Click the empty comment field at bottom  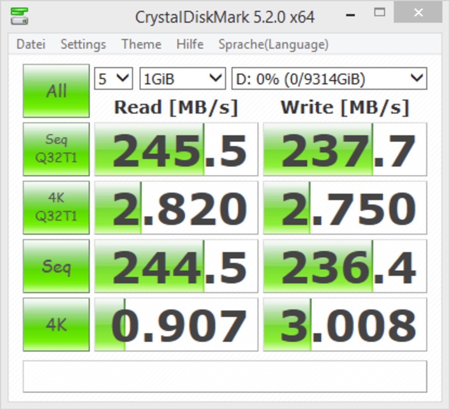[x=225, y=377]
